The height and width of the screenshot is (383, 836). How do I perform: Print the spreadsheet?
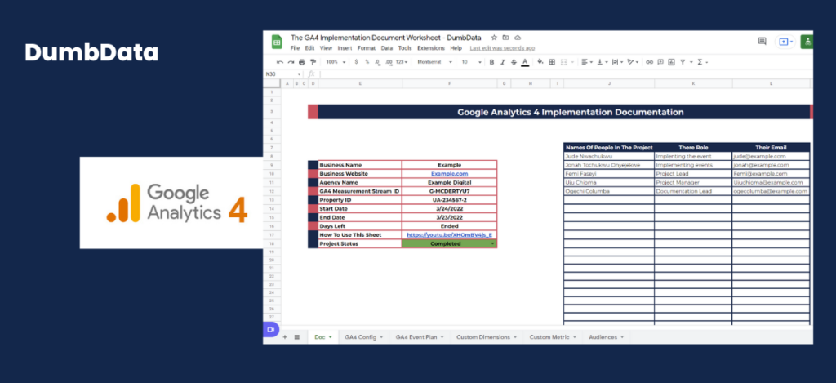point(302,62)
